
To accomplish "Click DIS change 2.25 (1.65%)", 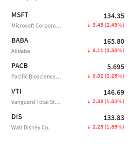I will tap(108, 127).
